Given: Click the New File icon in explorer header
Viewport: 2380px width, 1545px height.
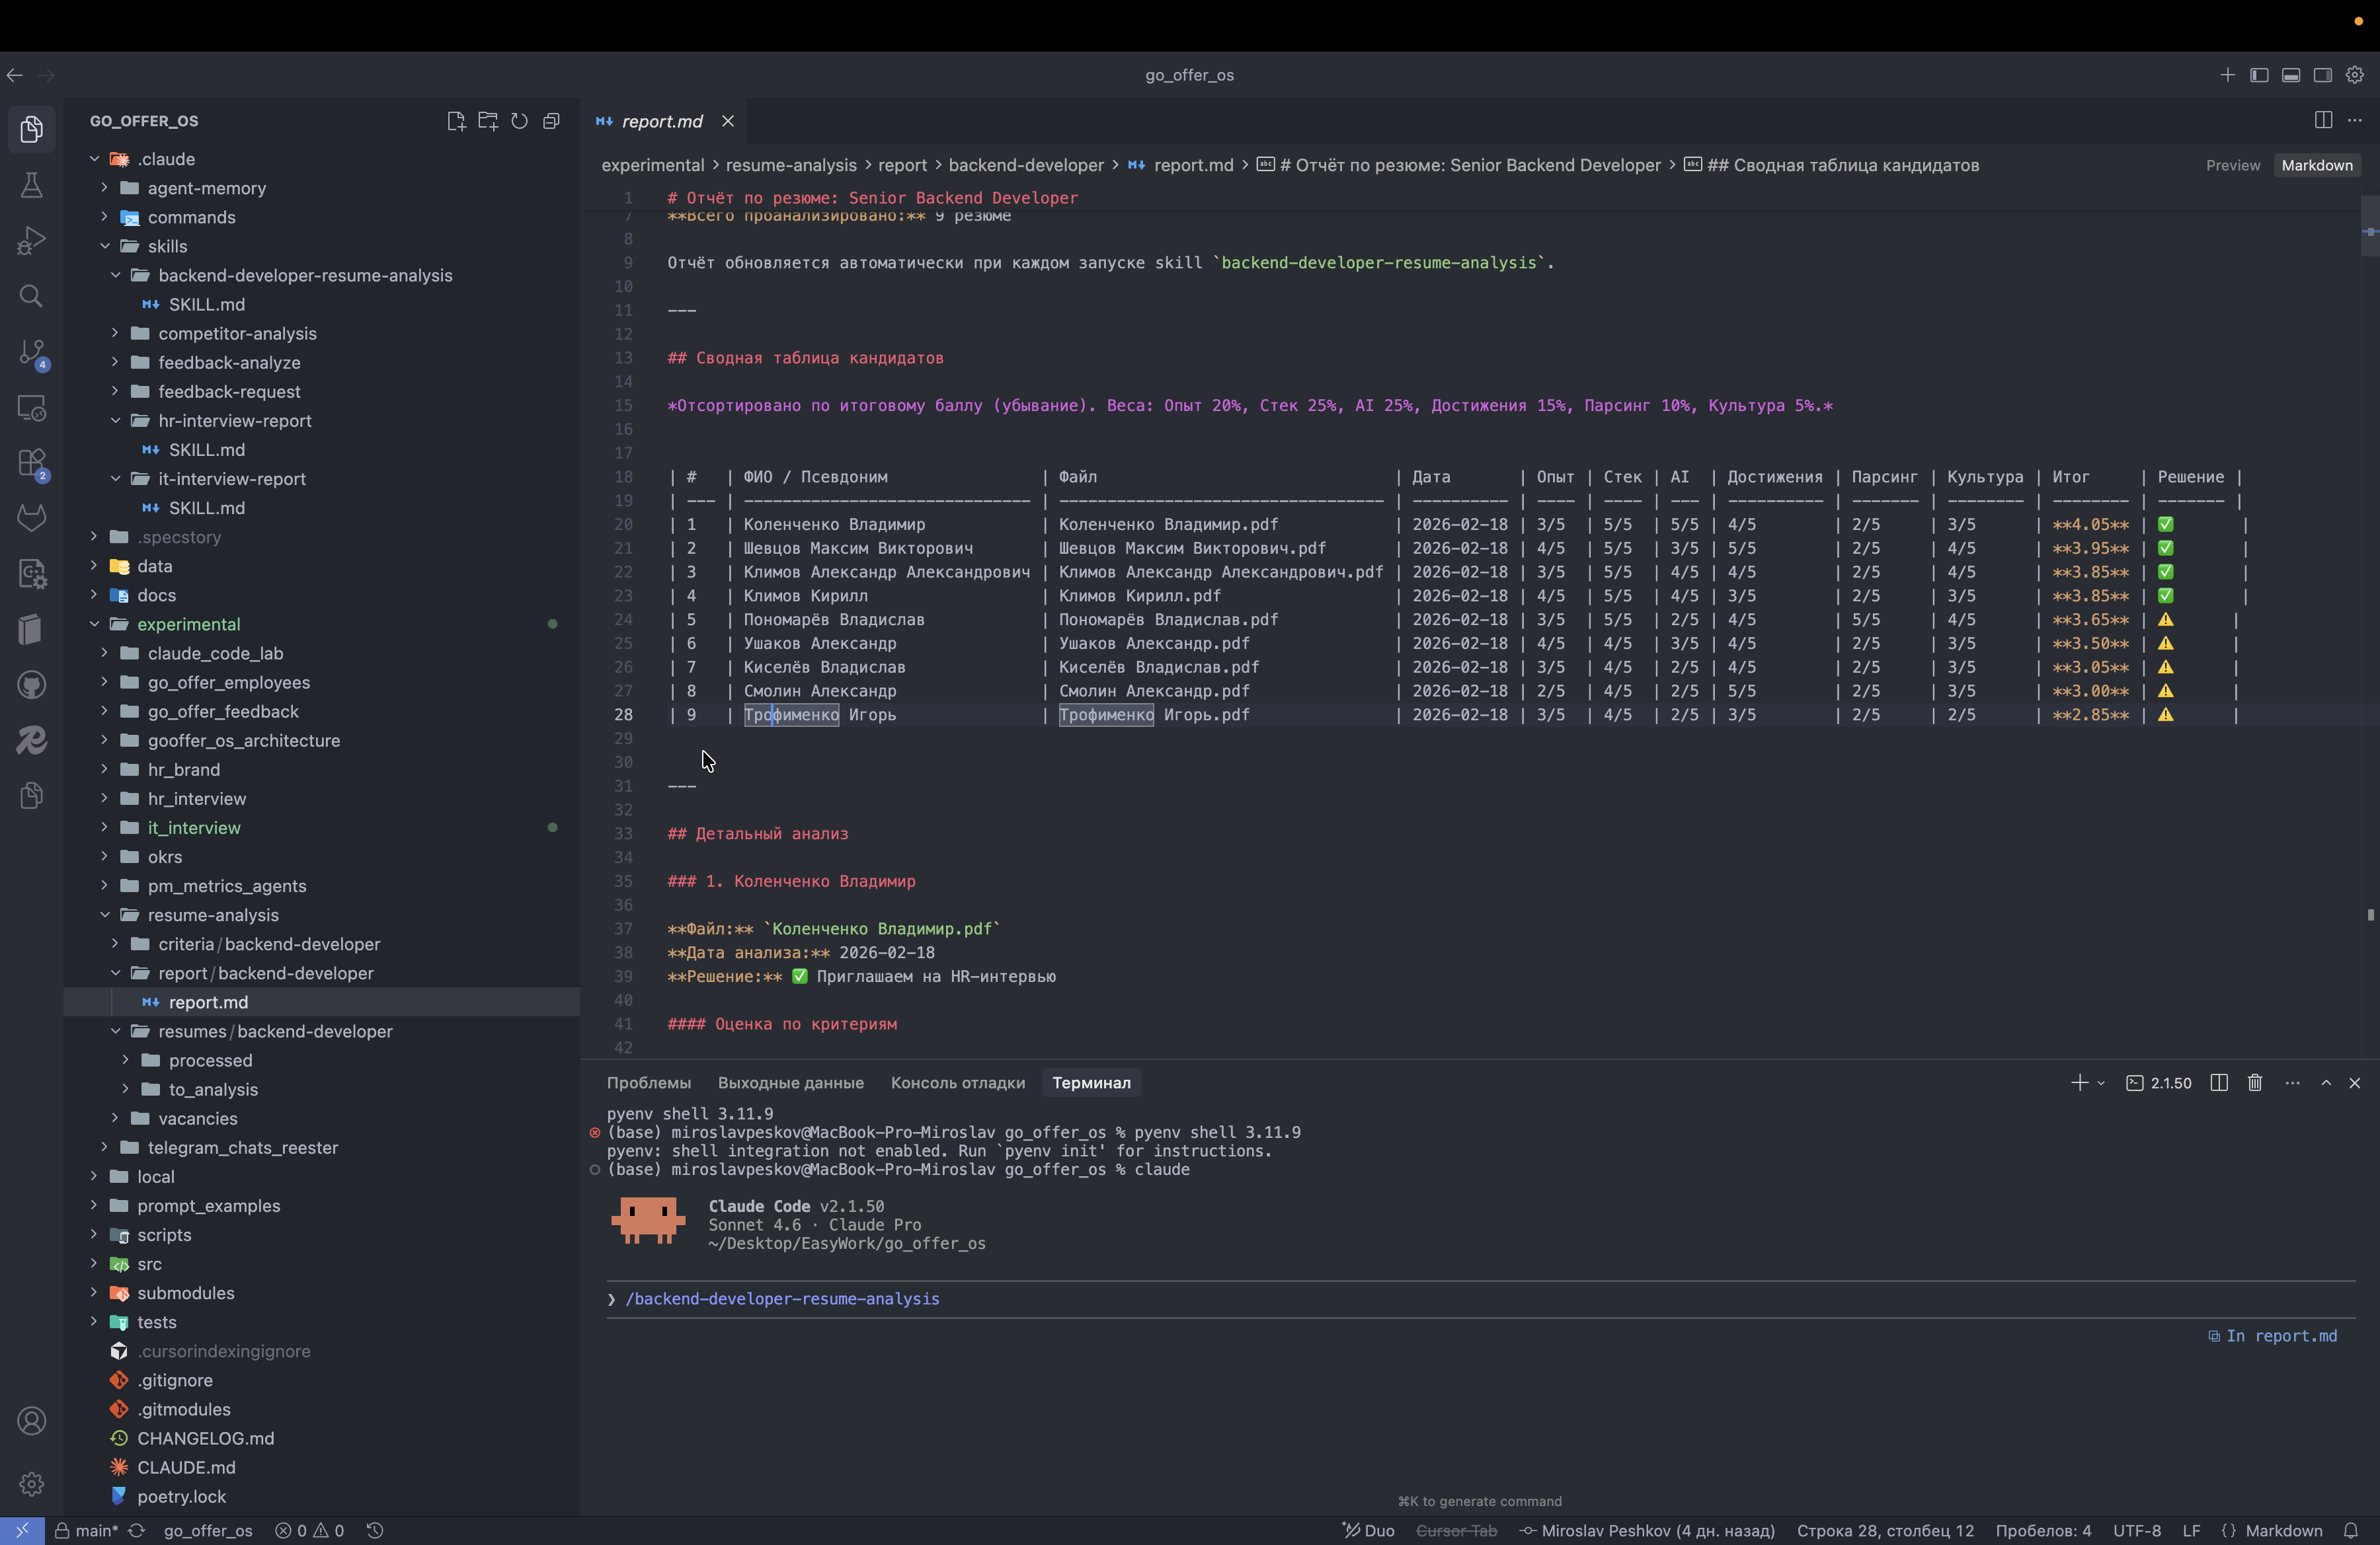Looking at the screenshot, I should (x=456, y=121).
